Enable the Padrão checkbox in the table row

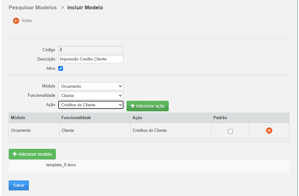[230, 131]
